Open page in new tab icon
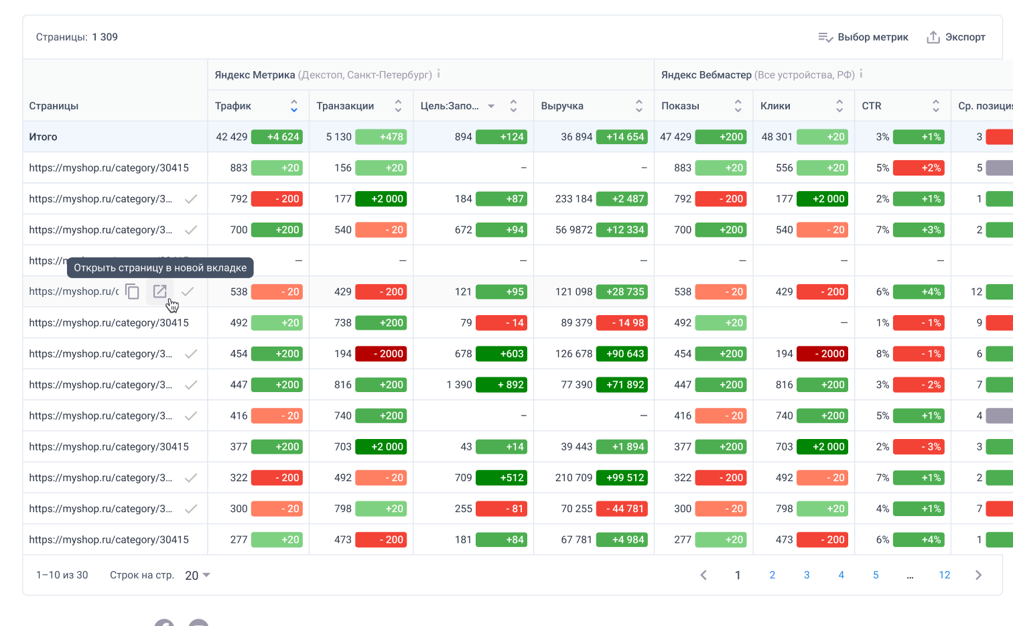 point(160,292)
